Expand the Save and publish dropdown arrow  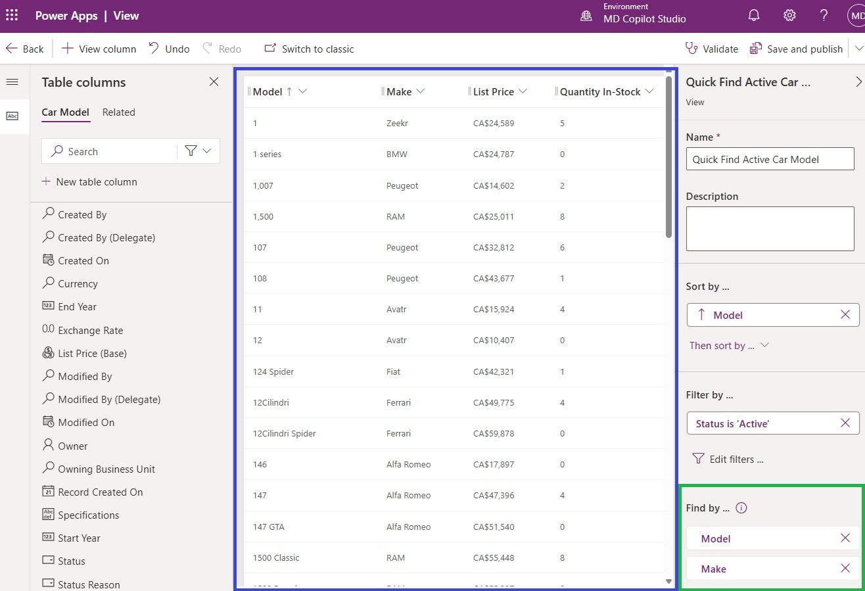[x=858, y=49]
